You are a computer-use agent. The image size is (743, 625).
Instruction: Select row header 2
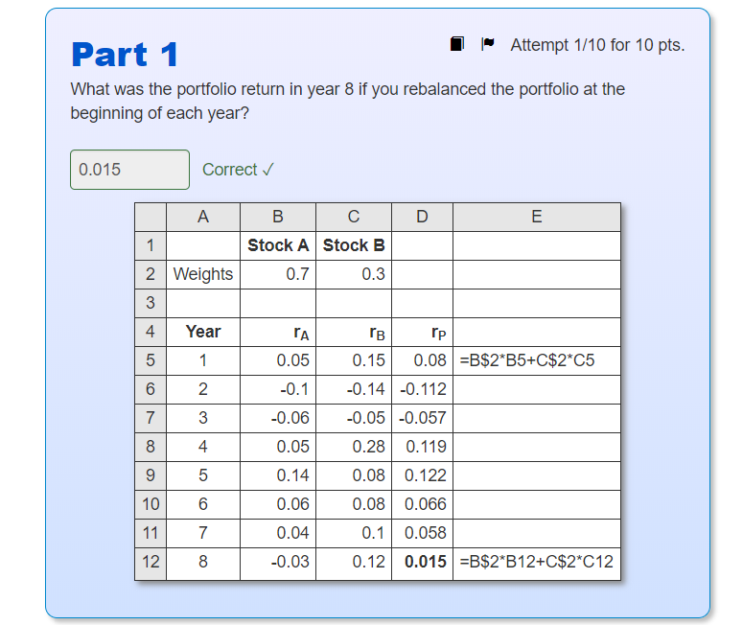[x=151, y=274]
